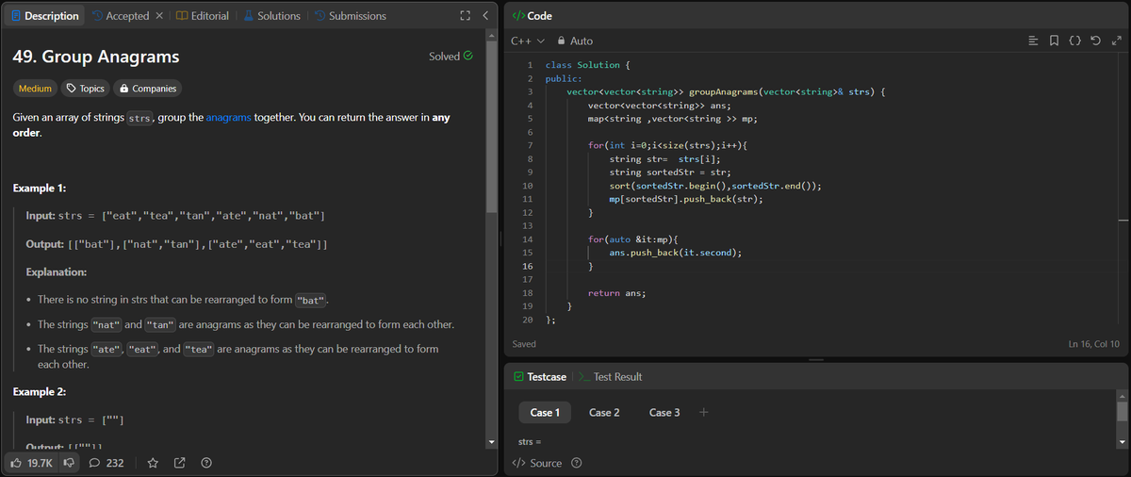Image resolution: width=1131 pixels, height=477 pixels.
Task: Click the help icon next to Source
Action: tap(577, 463)
